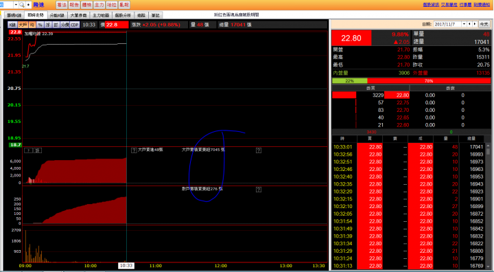The width and height of the screenshot is (494, 272).
Task: Switch to the 籌碼K線 tab
Action: tap(14, 15)
